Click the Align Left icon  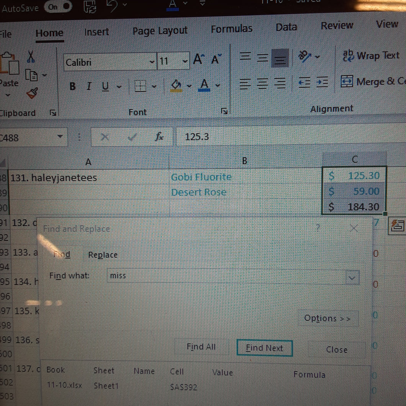245,83
